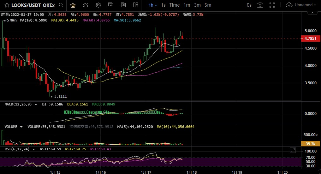
Task: Expand the MACD(12,26,9) indicator menu
Action: (36, 104)
